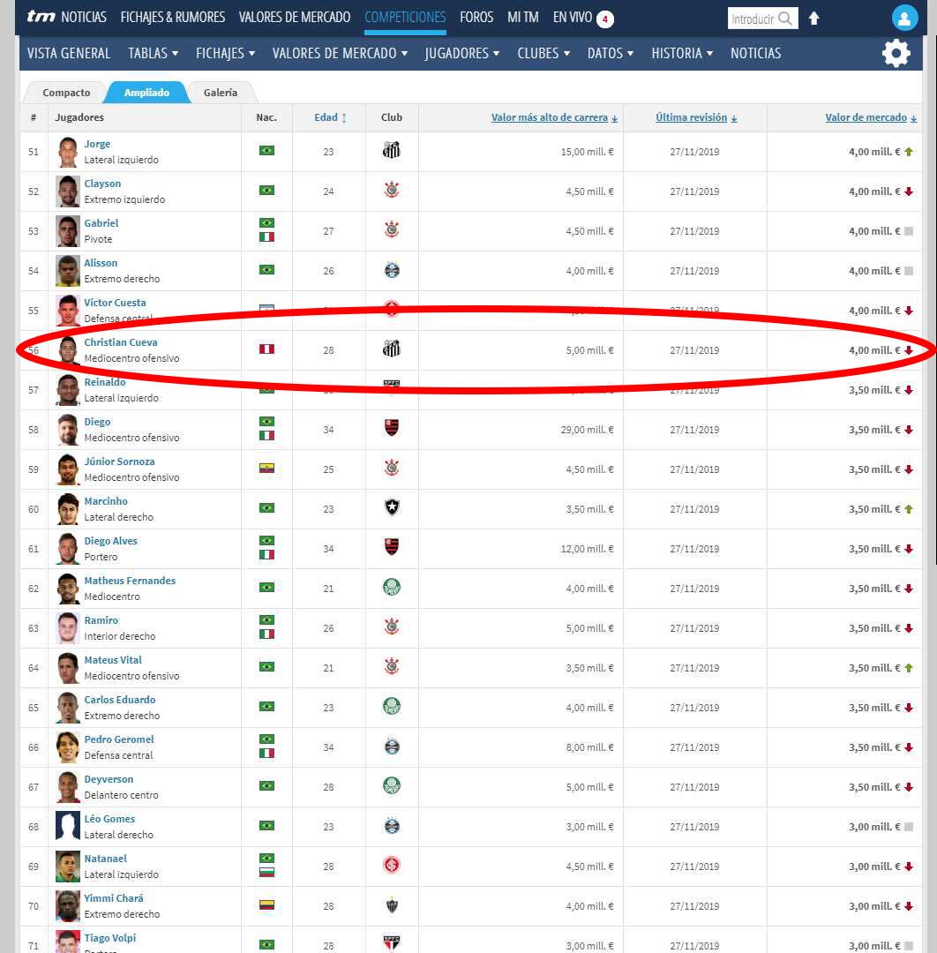
Task: Switch to the Galería tab
Action: [x=220, y=93]
